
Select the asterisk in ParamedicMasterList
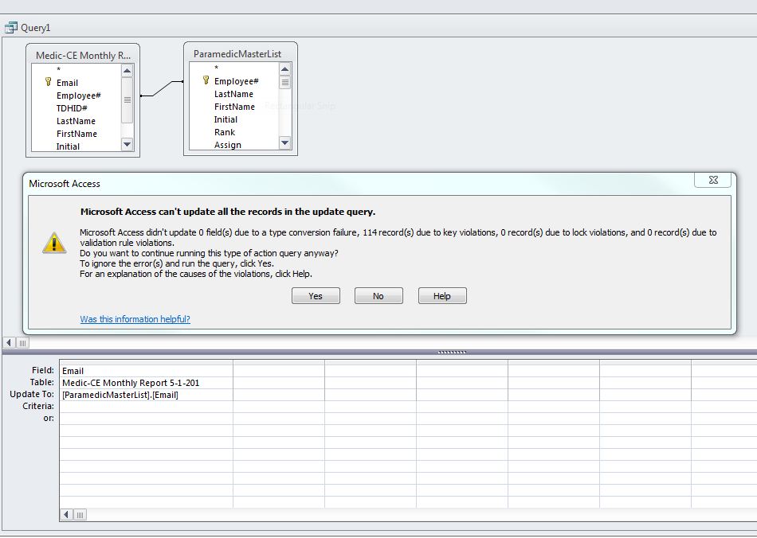pyautogui.click(x=216, y=68)
